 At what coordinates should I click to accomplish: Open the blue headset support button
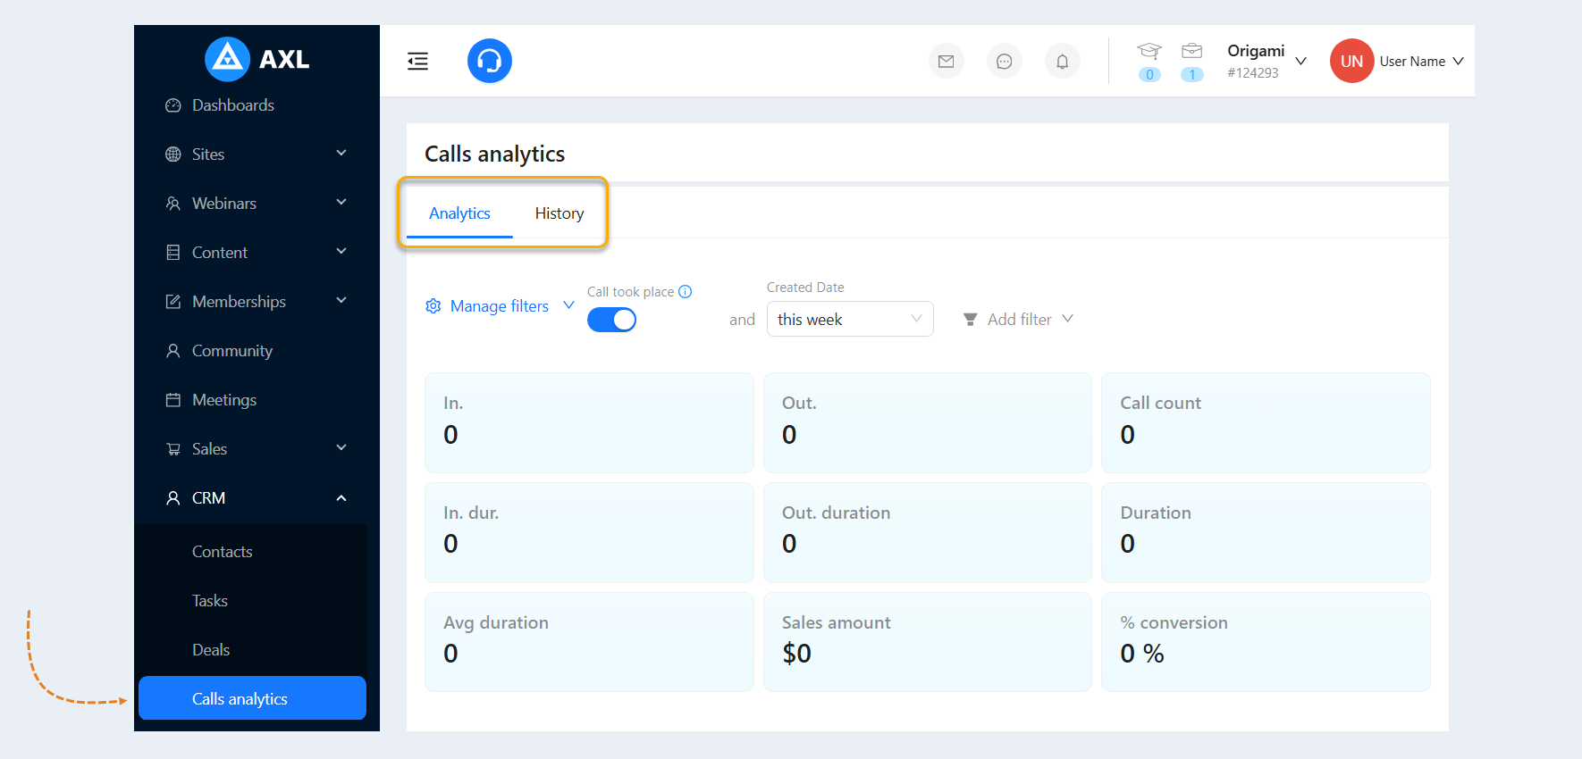[490, 61]
